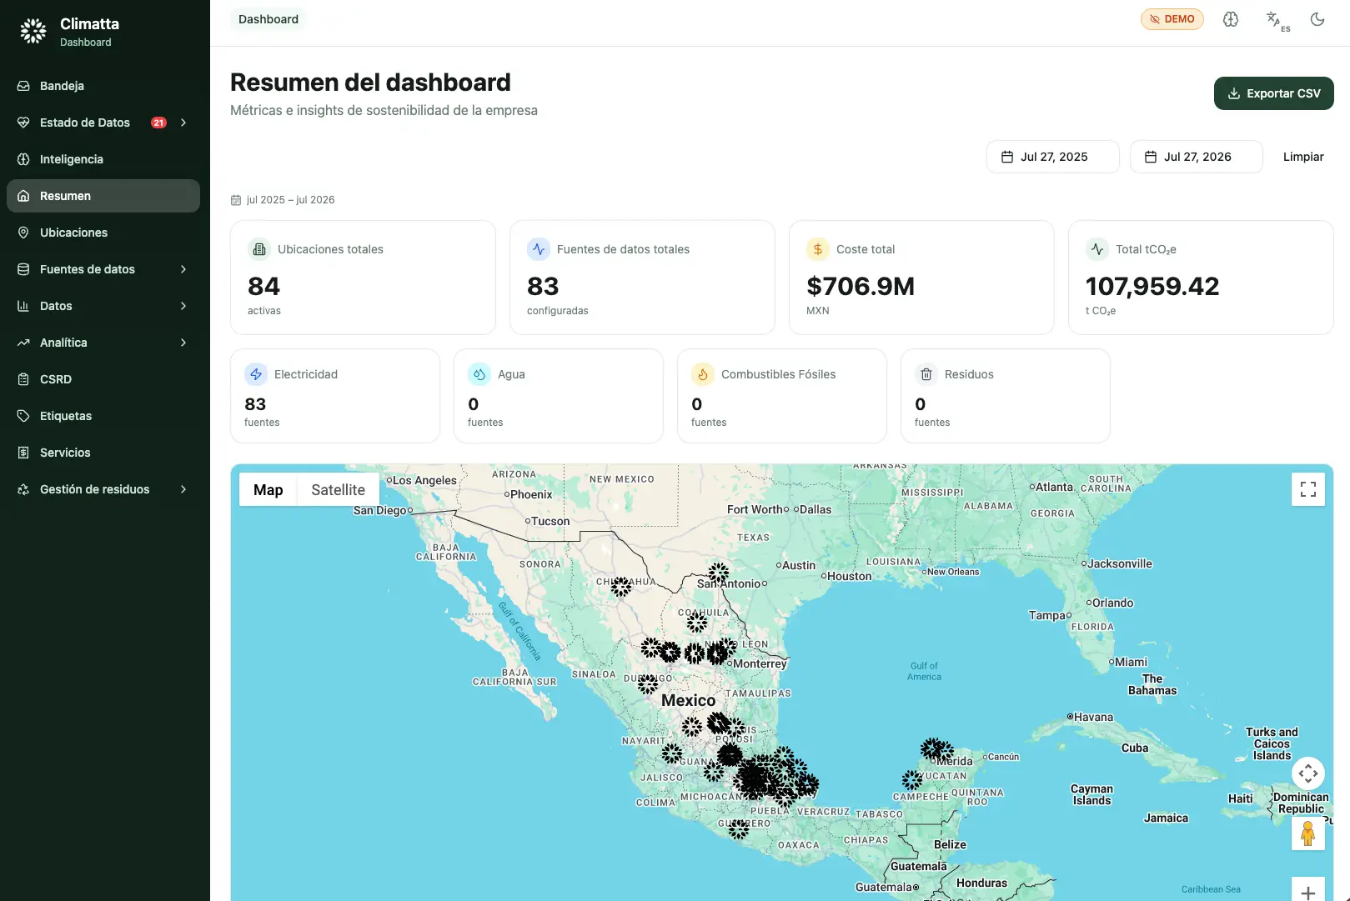Open the AI brain icon in header
The image size is (1350, 901).
(1231, 19)
